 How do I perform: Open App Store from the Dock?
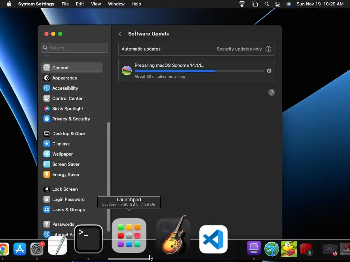(x=20, y=249)
